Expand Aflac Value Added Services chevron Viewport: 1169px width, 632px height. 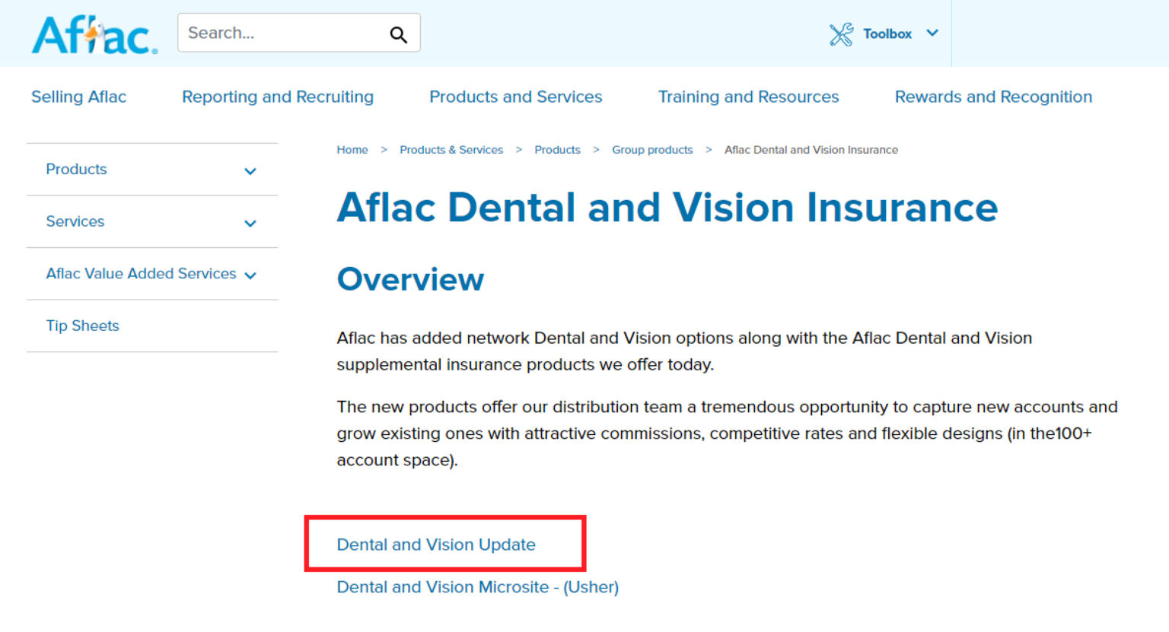point(250,275)
